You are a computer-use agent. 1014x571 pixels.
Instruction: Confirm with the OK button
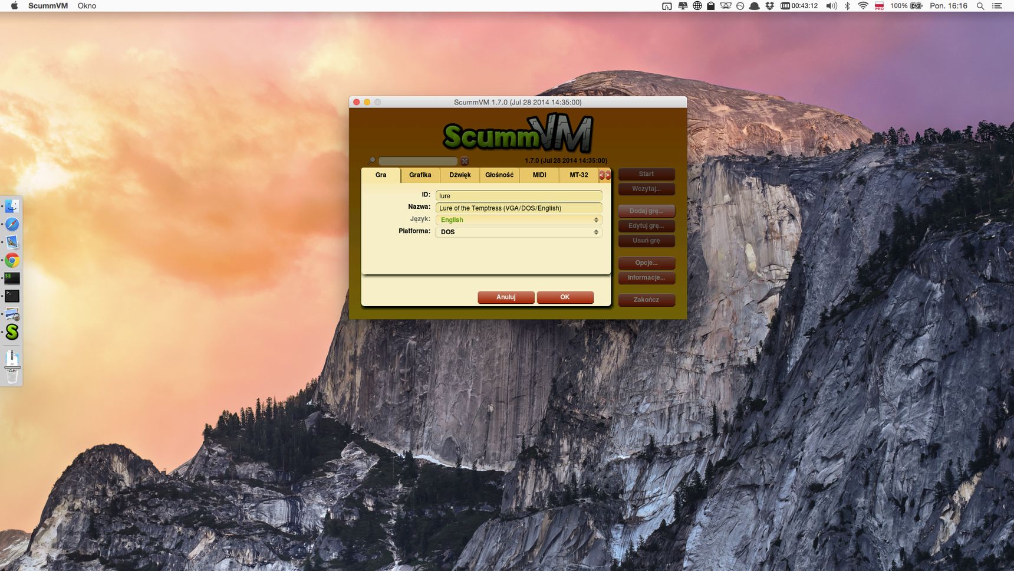(565, 297)
